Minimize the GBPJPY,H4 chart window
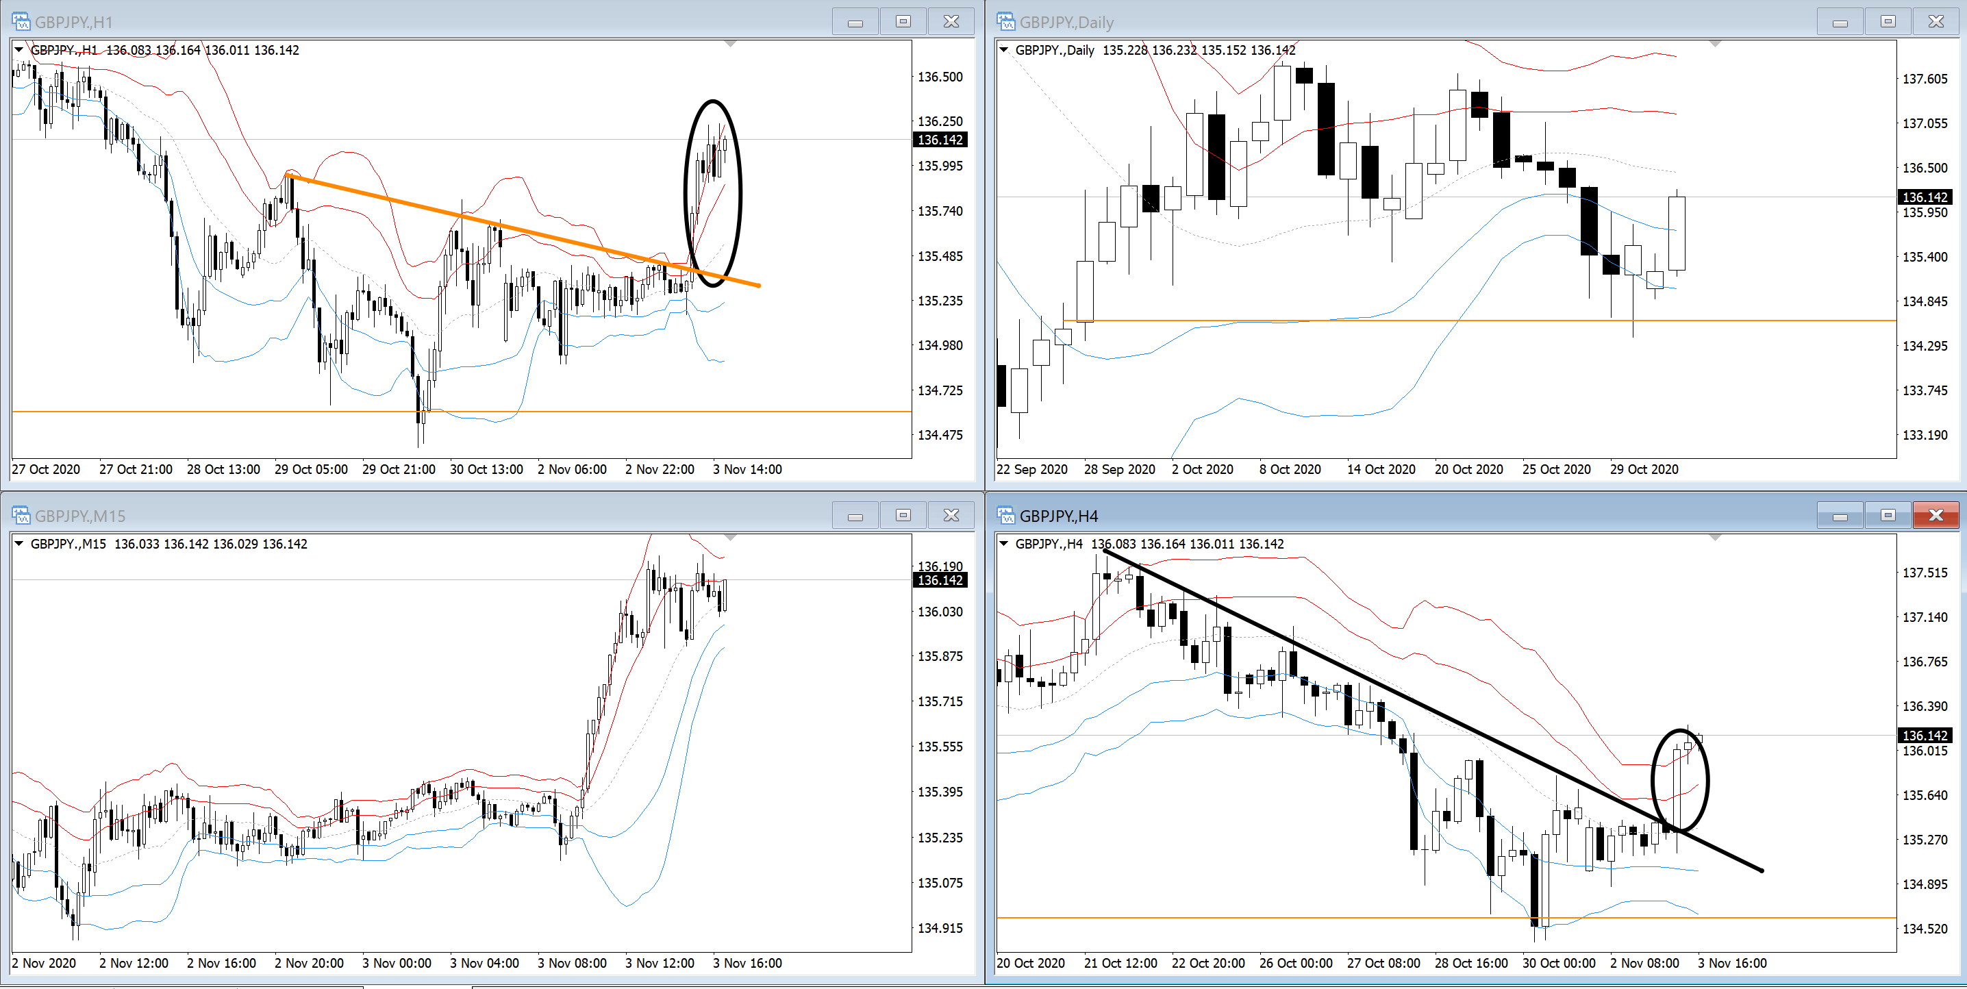1967x989 pixels. [1840, 516]
